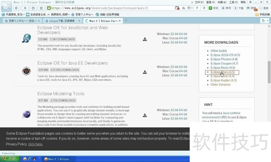Open the 工具(T) menu
Image resolution: width=271 pixels, height=162 pixels.
pos(233,2)
